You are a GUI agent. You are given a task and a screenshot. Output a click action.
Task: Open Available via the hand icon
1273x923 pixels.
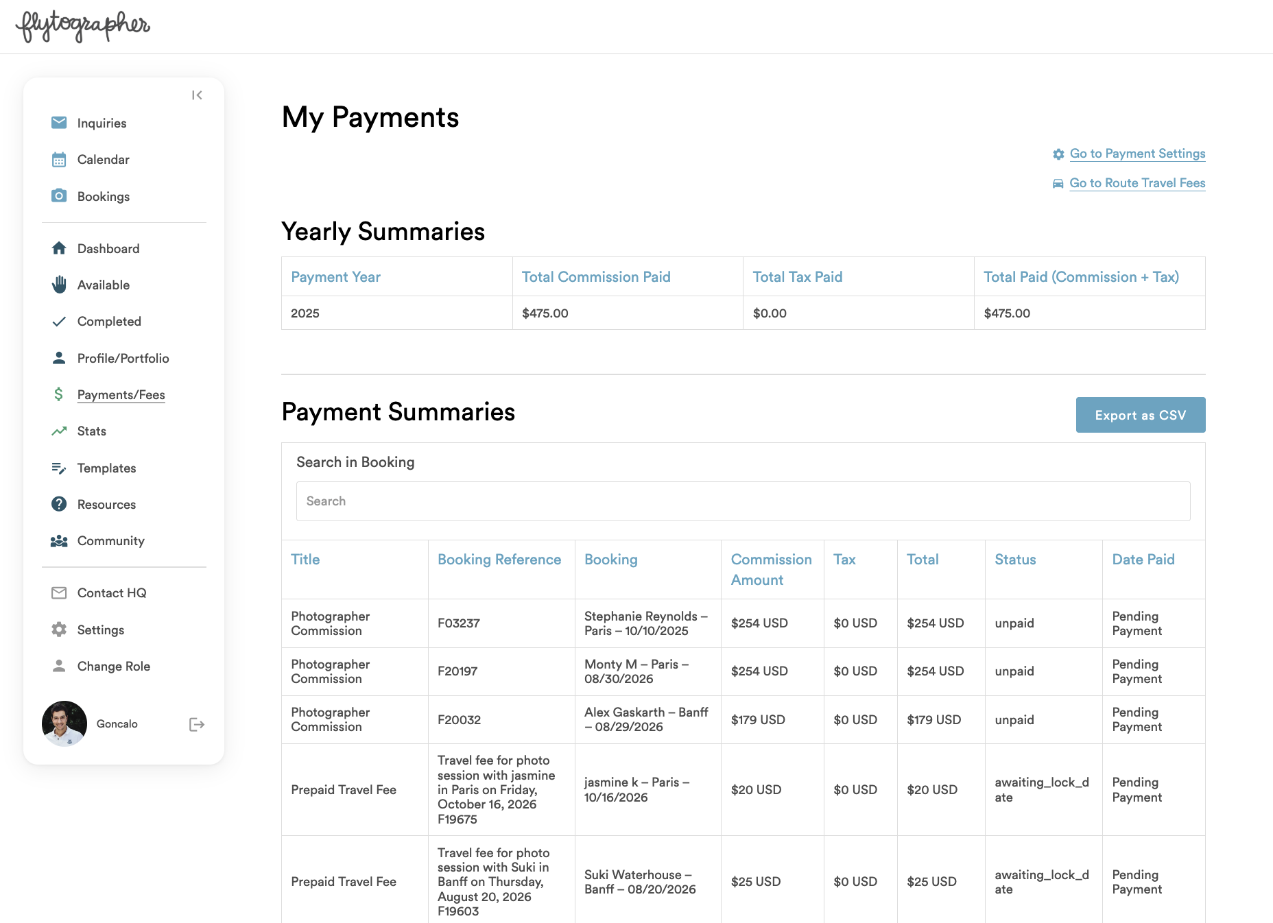59,285
